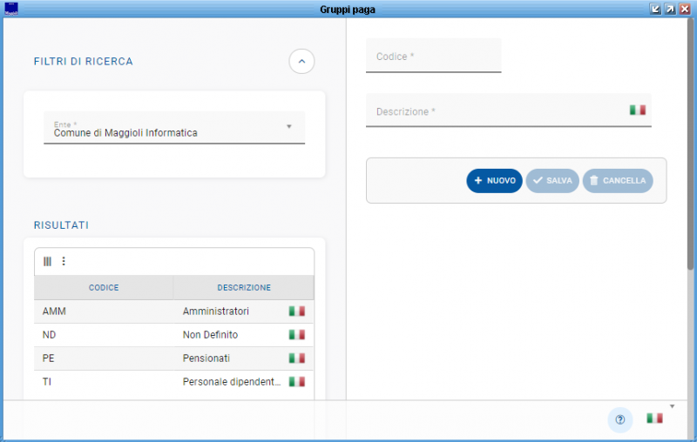Open the help question mark icon
697x442 pixels.
tap(619, 419)
